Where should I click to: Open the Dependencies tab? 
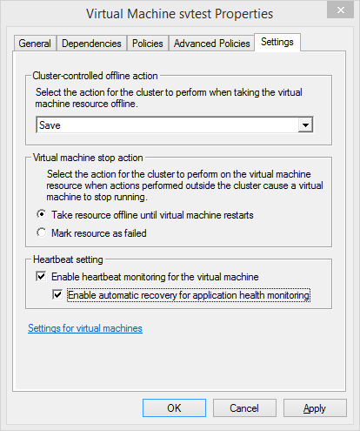click(91, 44)
